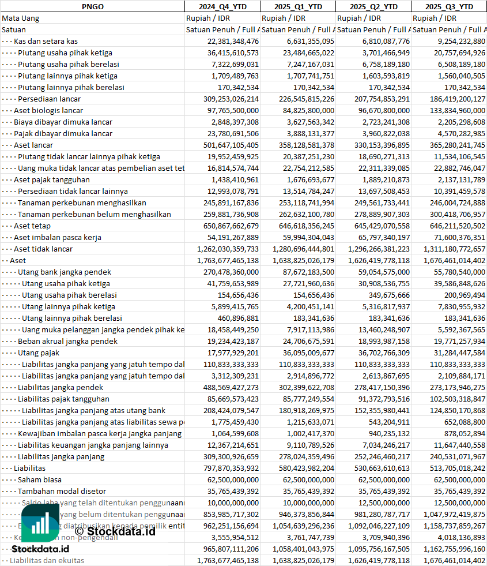This screenshot has width=487, height=566.
Task: Click cell value 180,918,269,975
Action: [307, 410]
